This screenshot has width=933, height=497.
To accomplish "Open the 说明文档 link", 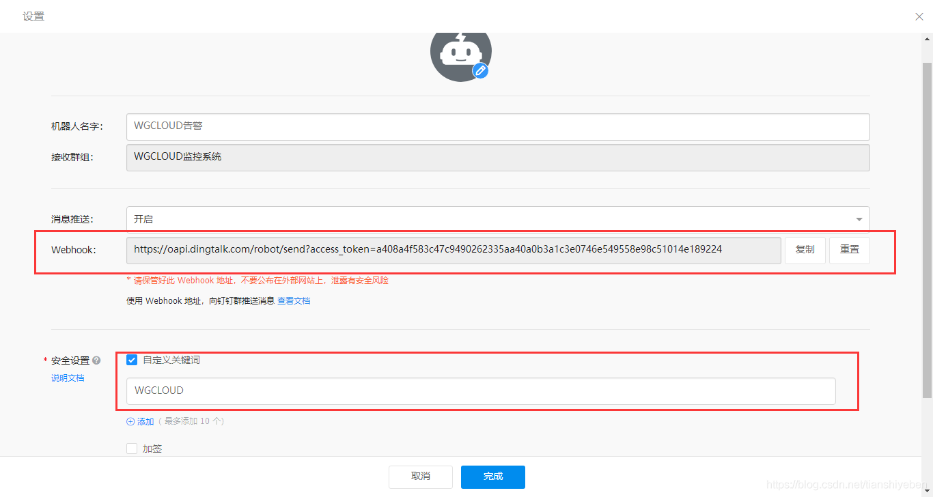I will click(68, 378).
